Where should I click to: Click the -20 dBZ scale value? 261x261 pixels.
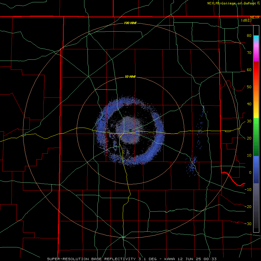point(248,206)
